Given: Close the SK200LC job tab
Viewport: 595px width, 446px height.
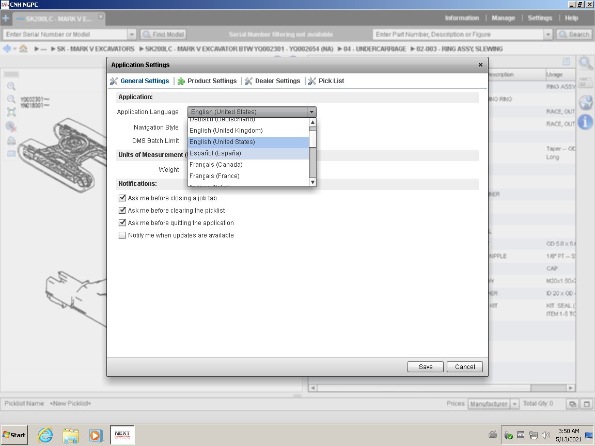Looking at the screenshot, I should [x=101, y=17].
